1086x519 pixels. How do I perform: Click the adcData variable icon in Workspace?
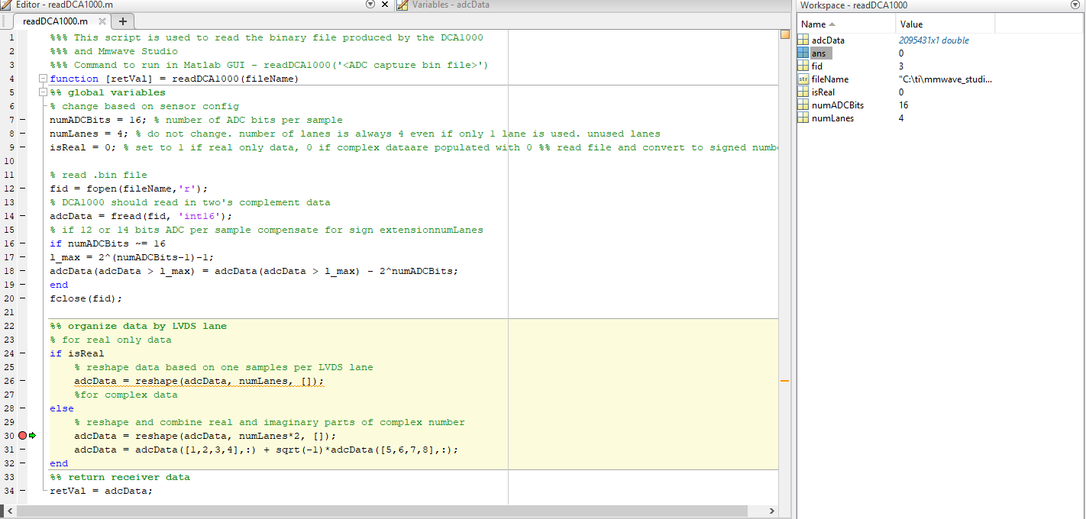(x=803, y=40)
